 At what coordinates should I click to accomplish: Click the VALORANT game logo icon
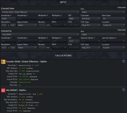click(x=3, y=90)
